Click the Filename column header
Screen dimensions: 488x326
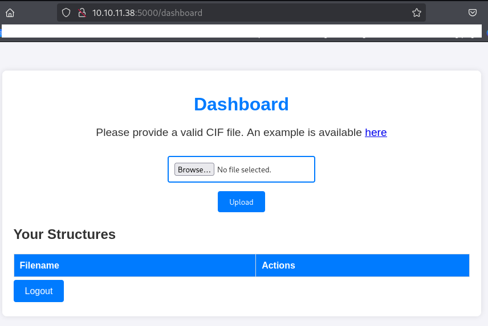pos(39,265)
